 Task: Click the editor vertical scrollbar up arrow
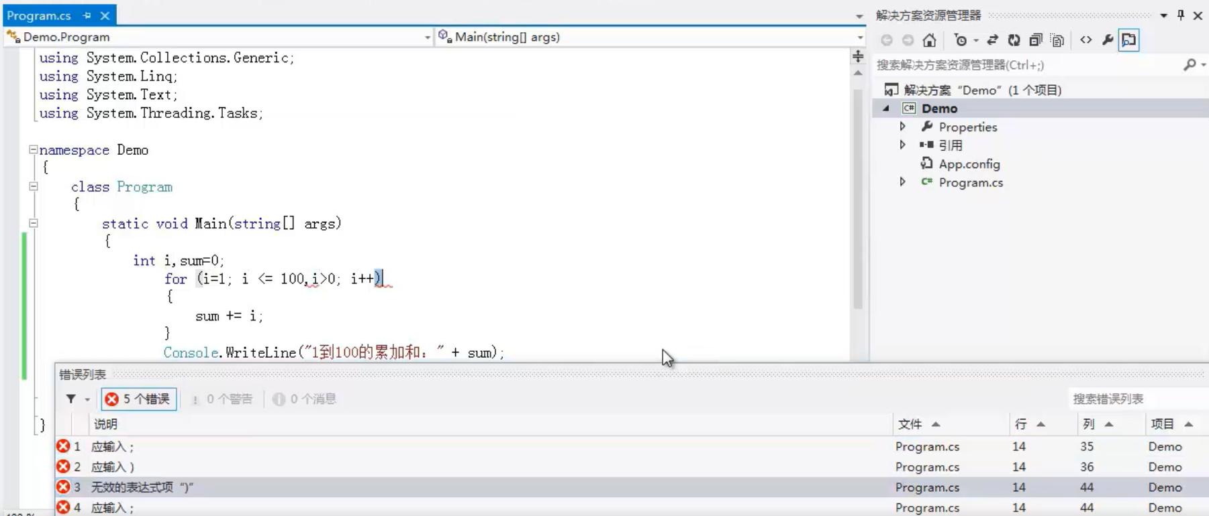(858, 74)
